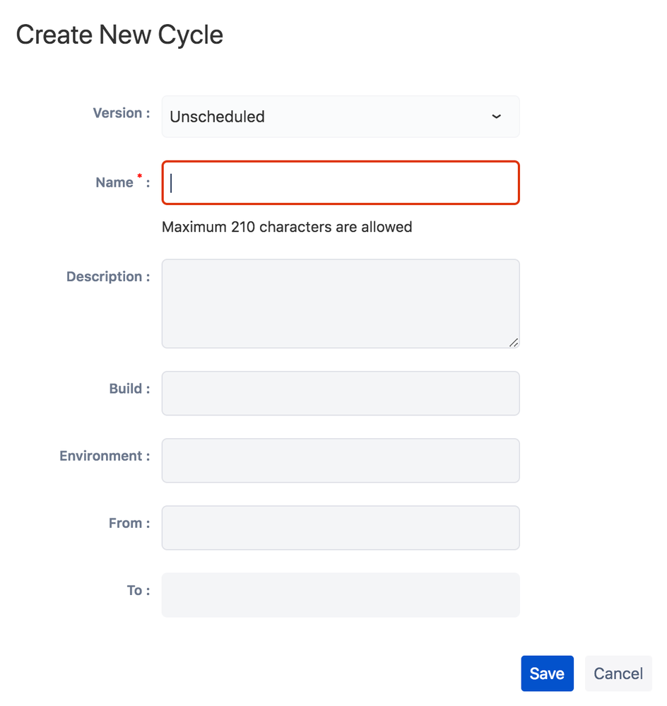The width and height of the screenshot is (667, 706).
Task: Click the 'Create New Cycle' heading
Action: click(119, 34)
